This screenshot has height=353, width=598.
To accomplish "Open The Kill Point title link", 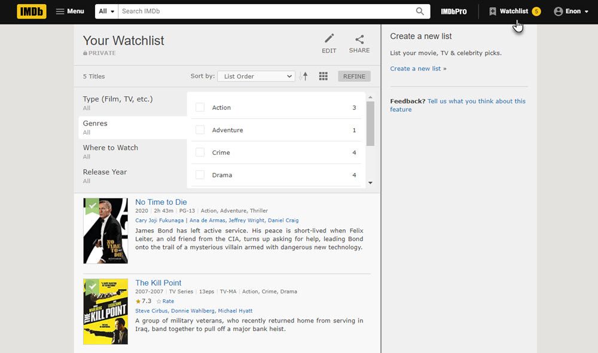I will pyautogui.click(x=158, y=283).
